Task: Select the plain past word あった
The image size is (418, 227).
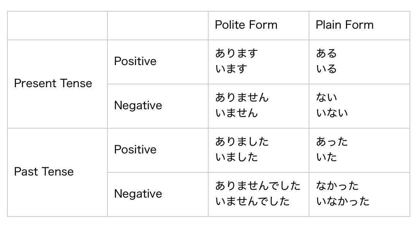Action: pos(332,141)
